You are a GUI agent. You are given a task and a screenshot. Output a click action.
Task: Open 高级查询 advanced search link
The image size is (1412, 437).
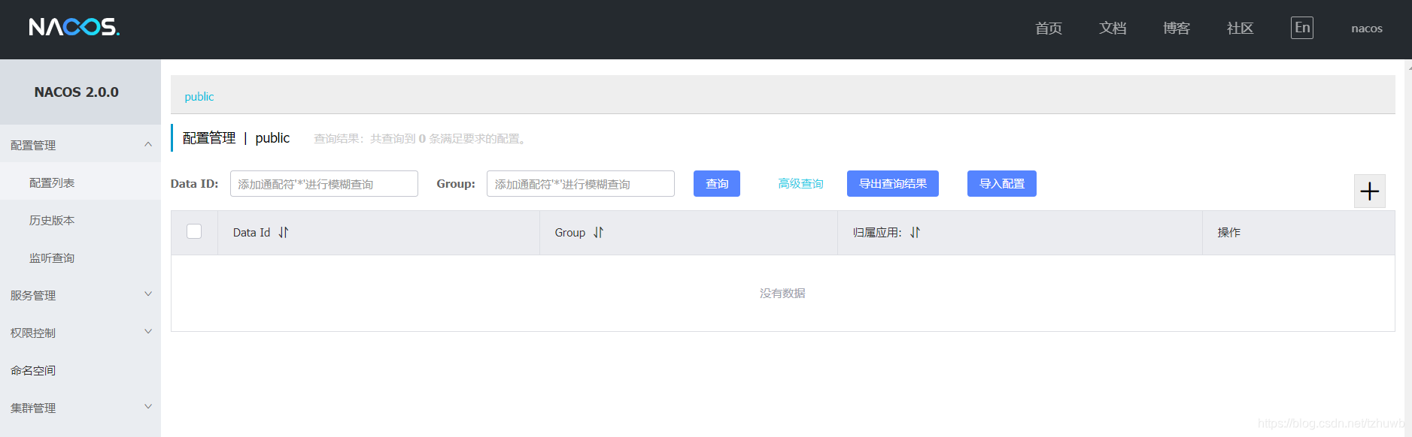click(800, 184)
